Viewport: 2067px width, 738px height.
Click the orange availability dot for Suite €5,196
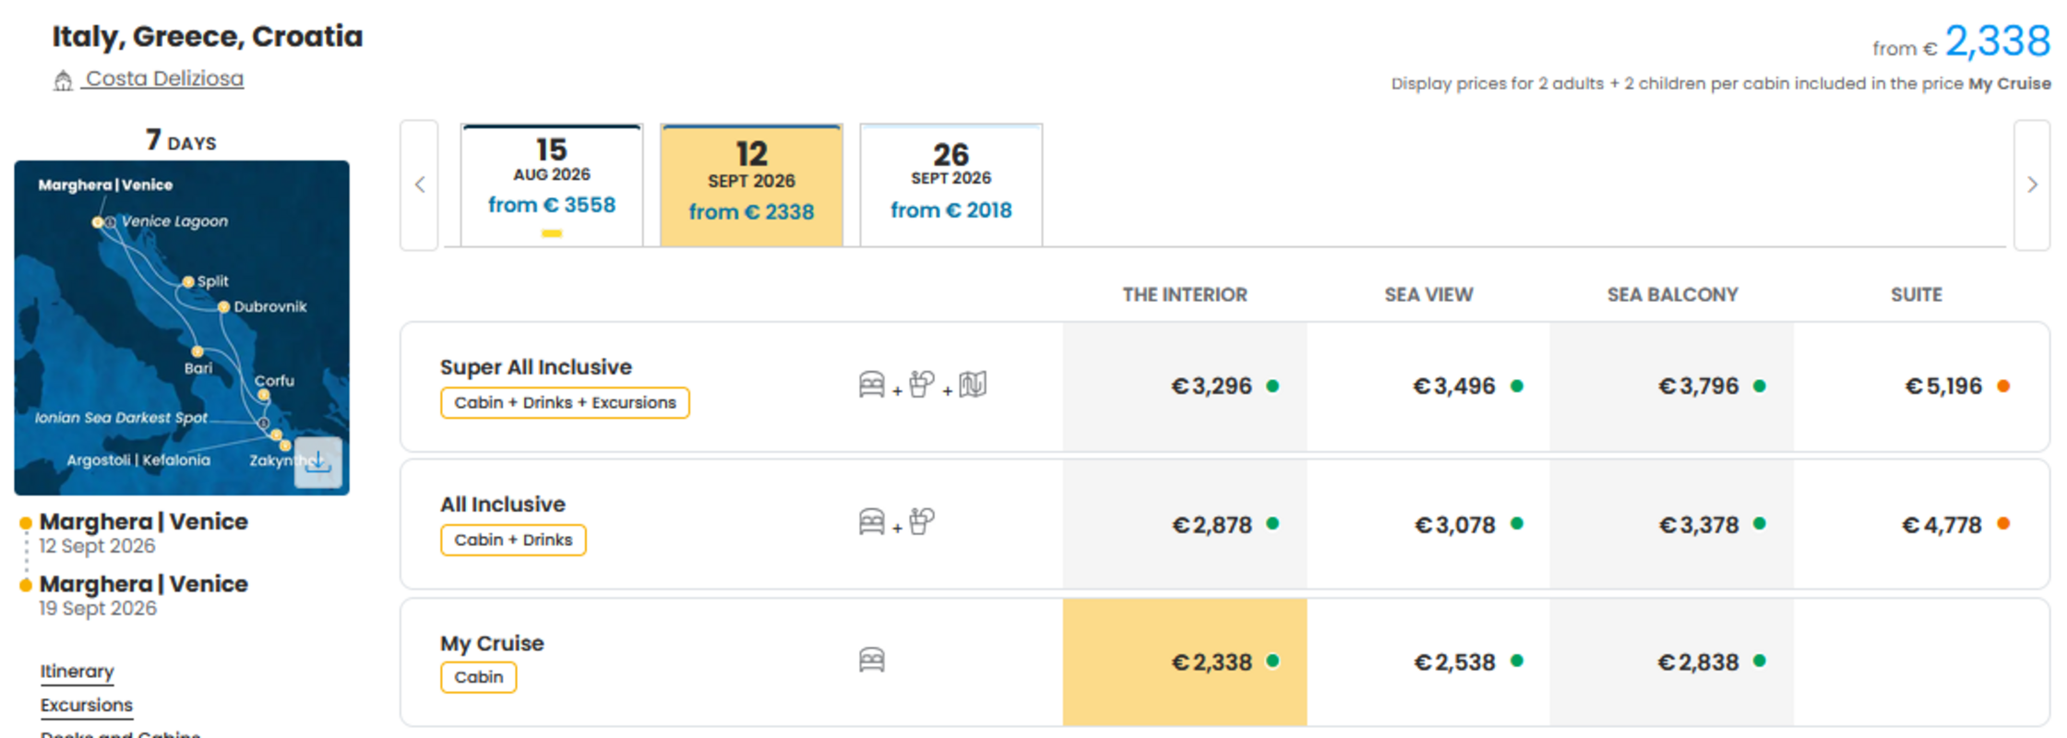tap(2003, 386)
